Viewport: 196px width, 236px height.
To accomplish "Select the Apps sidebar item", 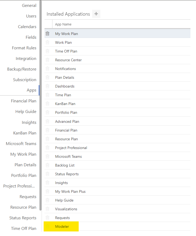I will (x=32, y=90).
